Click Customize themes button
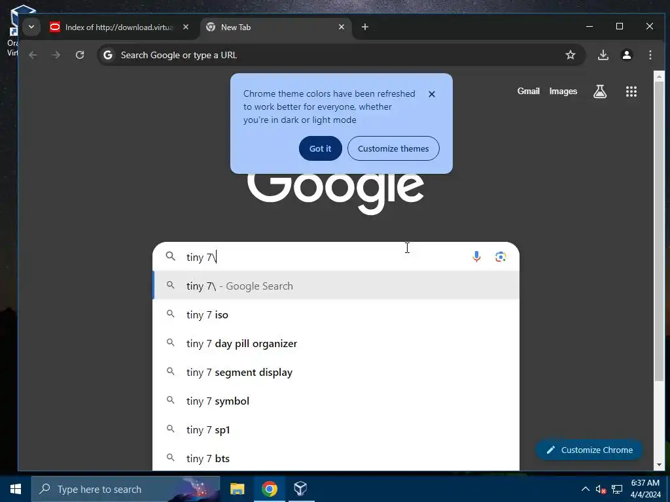Viewport: 670px width, 502px height. coord(393,148)
